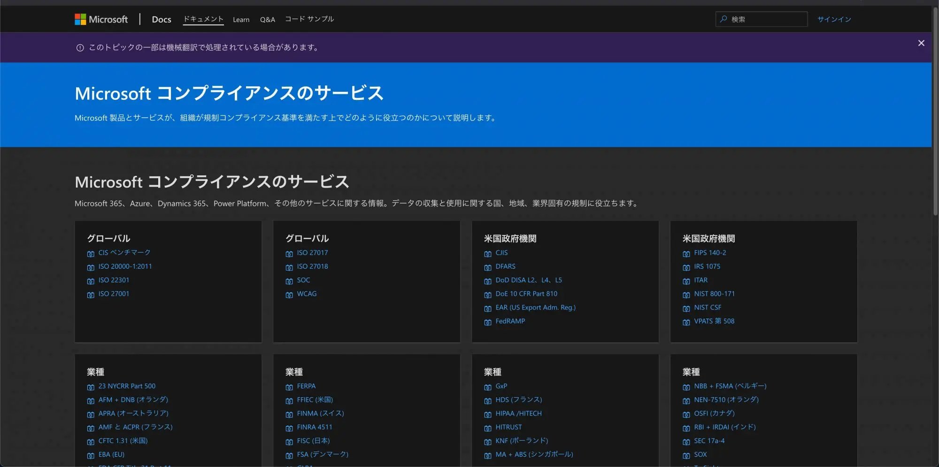939x467 pixels.
Task: Click icon next to ISO 27001
Action: click(x=91, y=294)
